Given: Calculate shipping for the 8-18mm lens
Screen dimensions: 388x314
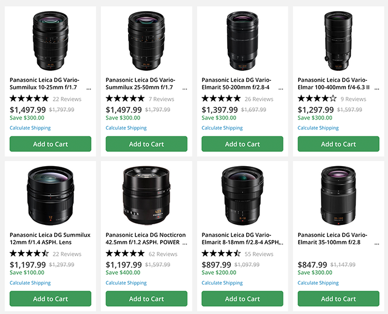Looking at the screenshot, I should click(222, 283).
